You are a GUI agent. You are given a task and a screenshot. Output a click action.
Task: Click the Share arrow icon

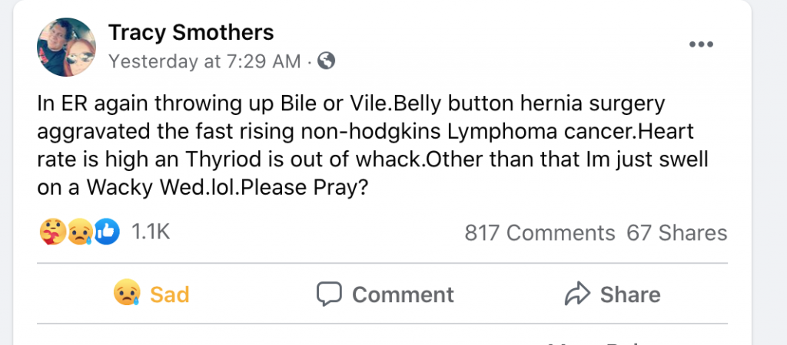point(576,294)
